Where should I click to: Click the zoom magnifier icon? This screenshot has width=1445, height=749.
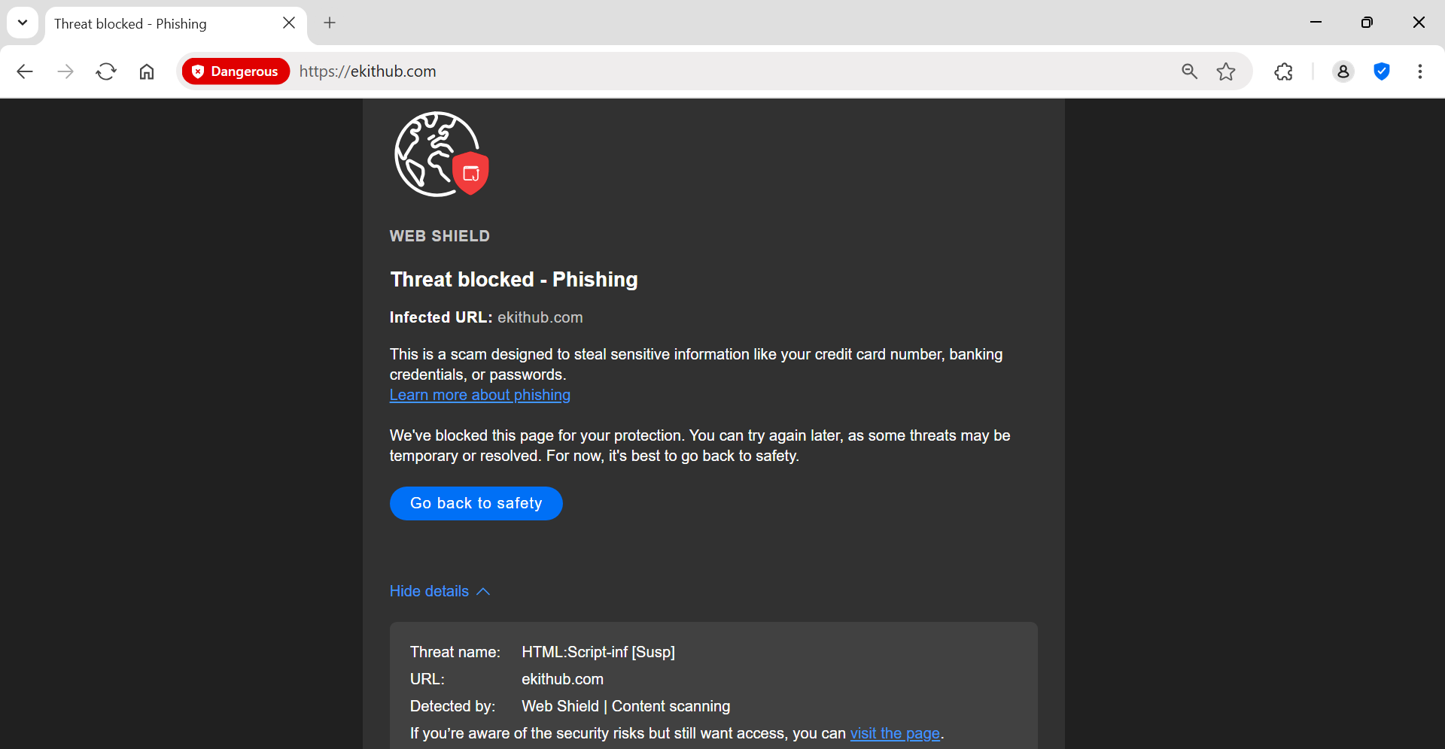pyautogui.click(x=1189, y=71)
